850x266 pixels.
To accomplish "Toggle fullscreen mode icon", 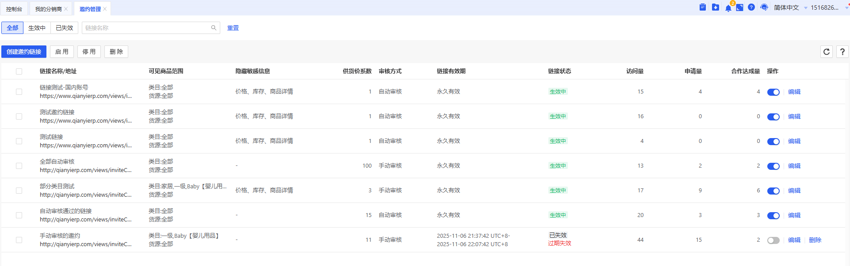I will [x=739, y=7].
